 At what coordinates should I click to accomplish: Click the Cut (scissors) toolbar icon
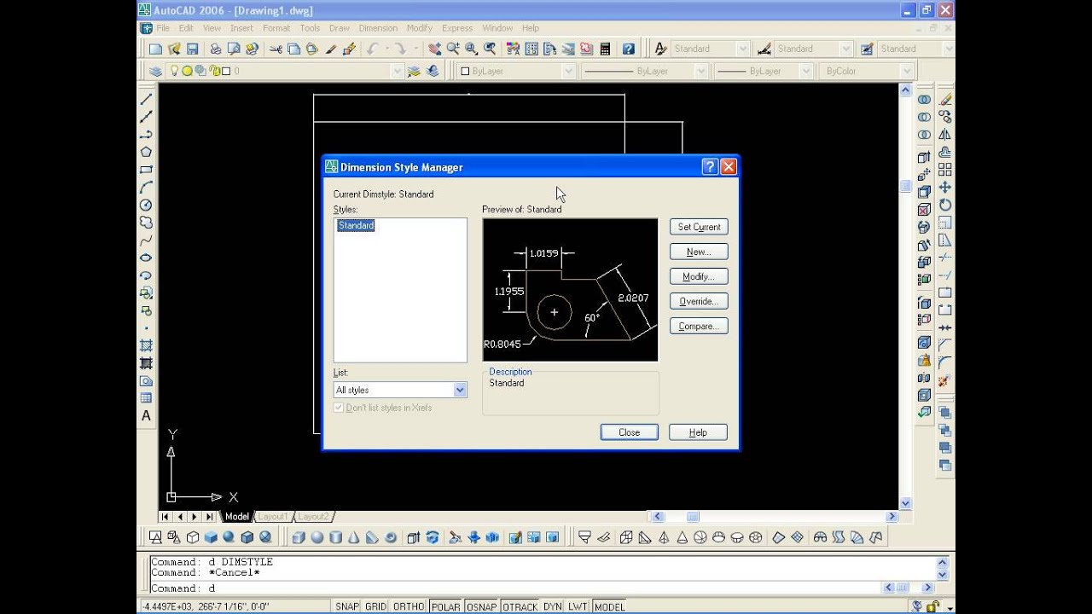276,49
